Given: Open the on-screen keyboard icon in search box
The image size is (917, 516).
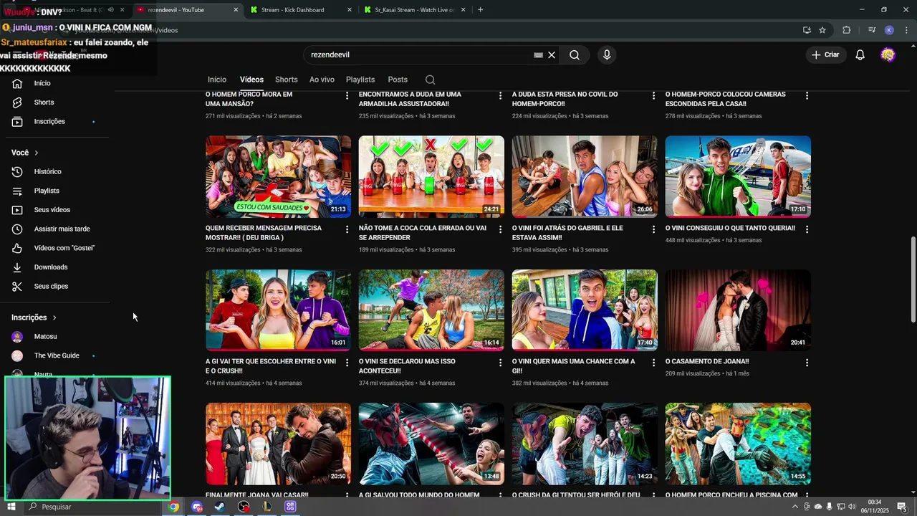Looking at the screenshot, I should pos(538,55).
